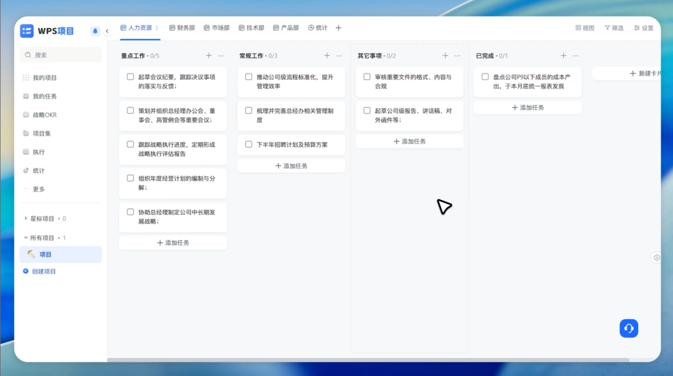
Task: Switch to the 财务部 tab
Action: point(182,28)
